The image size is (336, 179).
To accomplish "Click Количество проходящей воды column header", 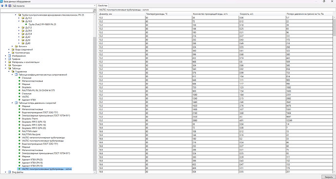I will [215, 14].
